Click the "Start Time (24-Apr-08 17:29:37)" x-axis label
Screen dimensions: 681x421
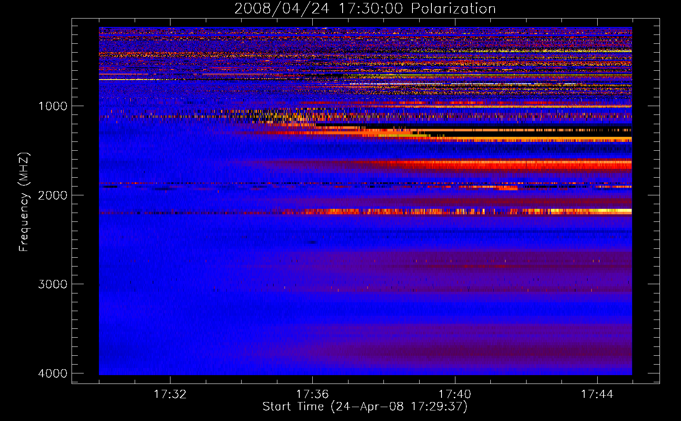(365, 407)
